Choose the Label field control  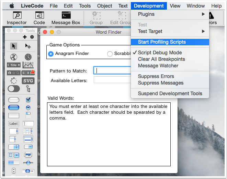click(x=14, y=124)
